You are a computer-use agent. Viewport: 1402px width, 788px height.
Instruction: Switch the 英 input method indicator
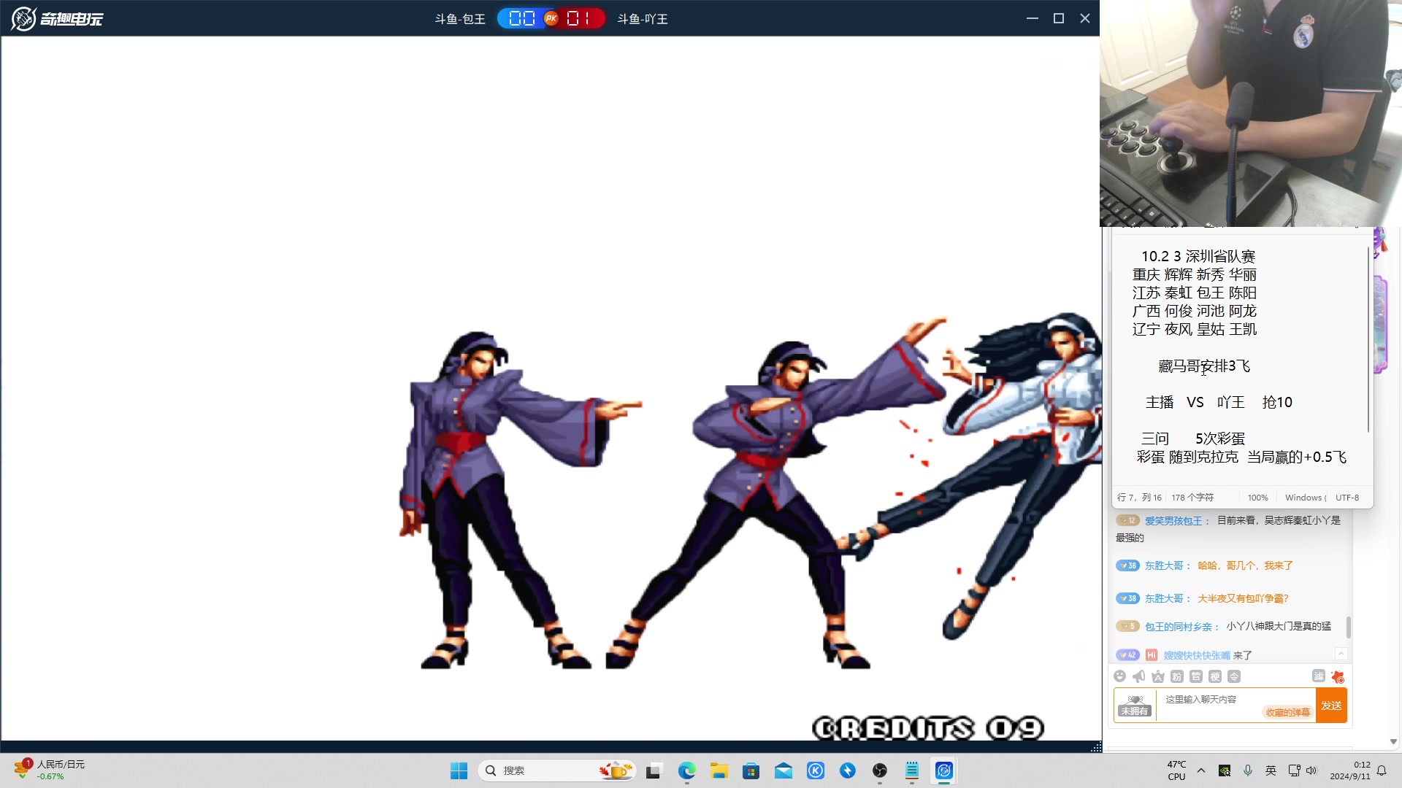[x=1271, y=770]
